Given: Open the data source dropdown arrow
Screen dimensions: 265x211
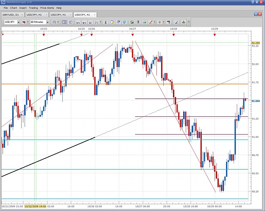Looking at the screenshot, I should click(28, 22).
